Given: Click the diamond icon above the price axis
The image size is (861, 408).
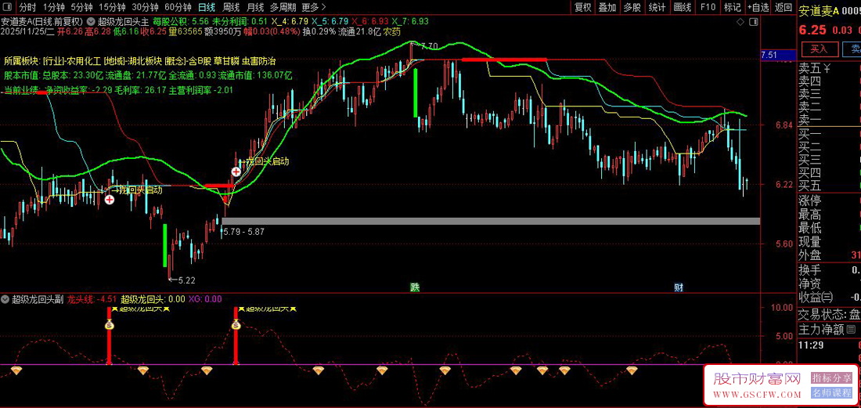Looking at the screenshot, I should (x=740, y=22).
